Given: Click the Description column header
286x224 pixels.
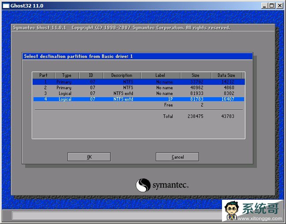Looking at the screenshot, I should click(x=122, y=75).
